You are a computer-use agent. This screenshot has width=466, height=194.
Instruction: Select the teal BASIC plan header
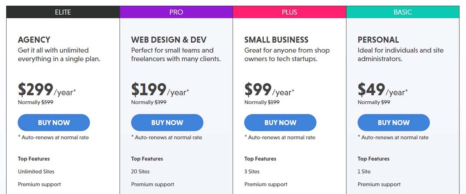pos(403,12)
